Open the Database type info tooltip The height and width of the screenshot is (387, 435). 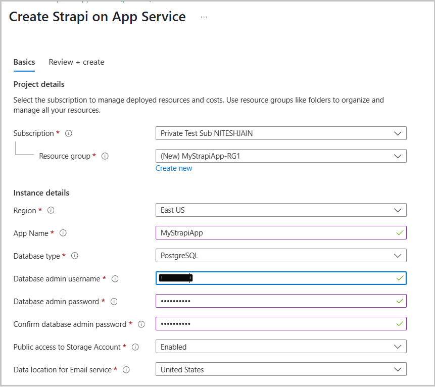(x=74, y=256)
